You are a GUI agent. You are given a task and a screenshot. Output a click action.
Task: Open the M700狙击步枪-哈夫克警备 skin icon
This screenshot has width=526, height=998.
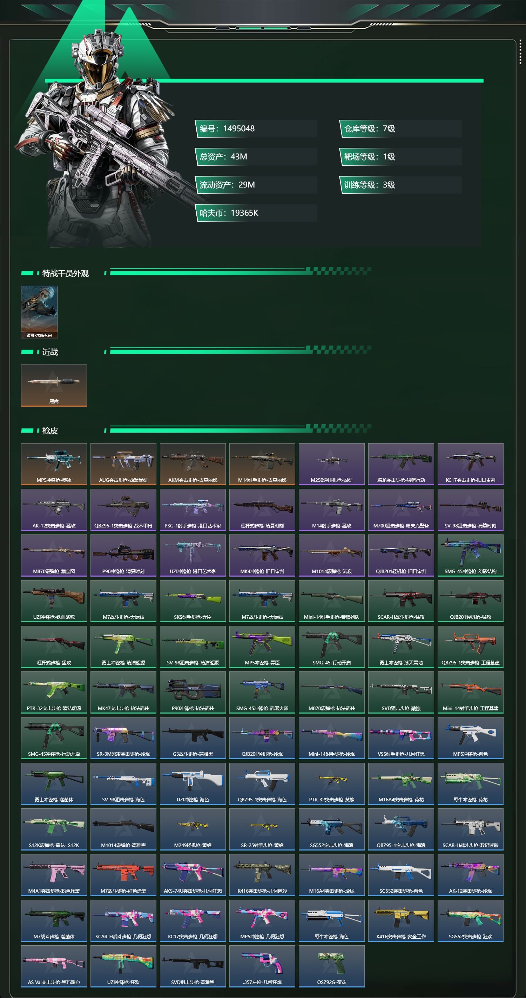pos(401,510)
